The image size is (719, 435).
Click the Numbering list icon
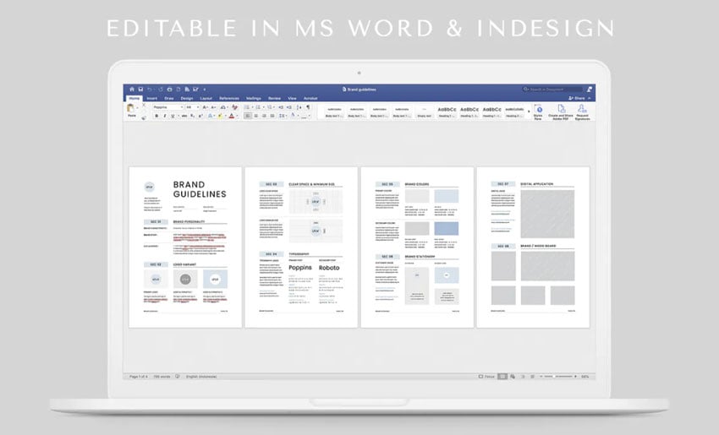pyautogui.click(x=257, y=107)
